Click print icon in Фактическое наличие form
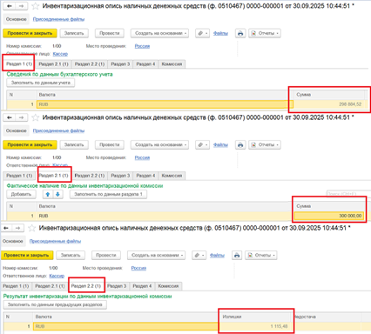The width and height of the screenshot is (371, 334). tap(240, 144)
